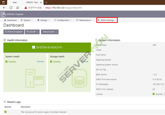Viewport: 165px width, 115px height.
Task: Open System Health Details link
Action: point(40,61)
